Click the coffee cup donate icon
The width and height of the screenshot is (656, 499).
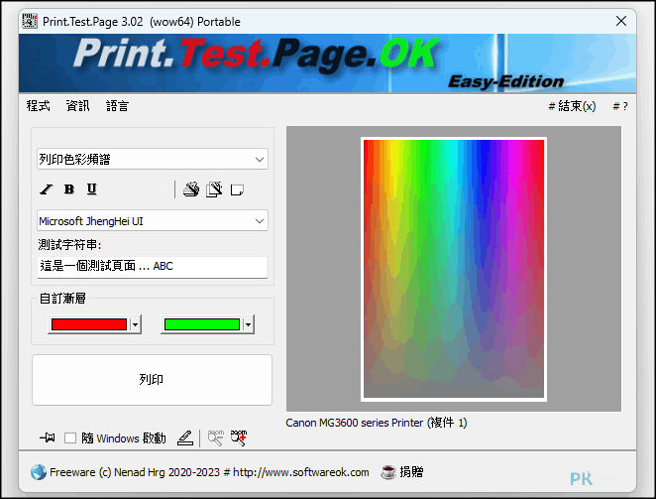[388, 472]
